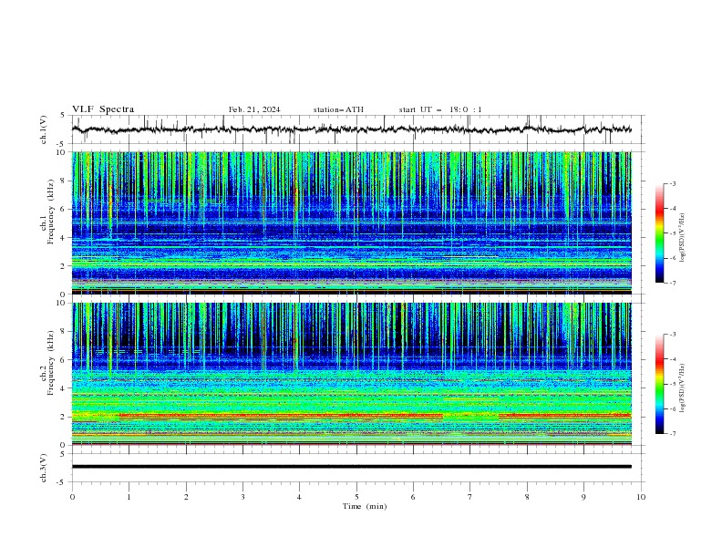Click the ch.1 voltage waveform trace

pos(351,129)
